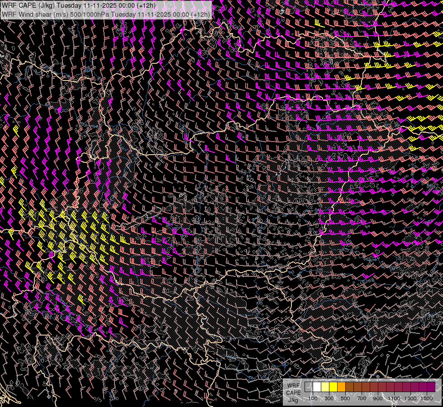Click the 'CAPE' text in the legend box

(293, 393)
